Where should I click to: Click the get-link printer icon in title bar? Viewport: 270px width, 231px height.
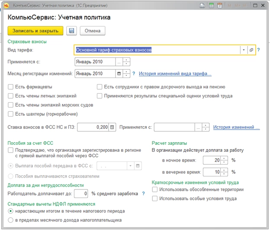pos(202,6)
